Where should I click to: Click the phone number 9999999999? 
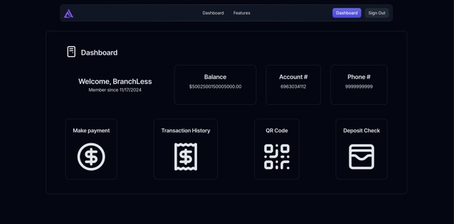(359, 86)
